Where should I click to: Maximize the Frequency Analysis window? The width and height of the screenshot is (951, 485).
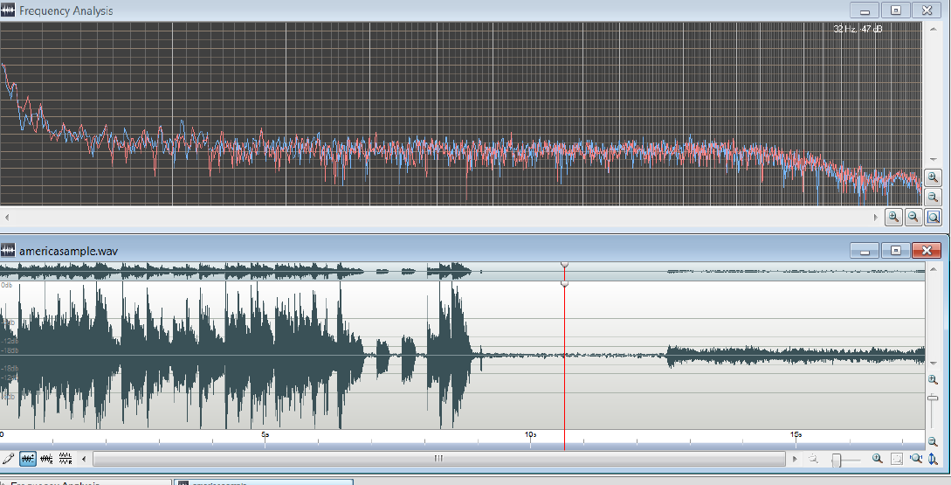896,10
